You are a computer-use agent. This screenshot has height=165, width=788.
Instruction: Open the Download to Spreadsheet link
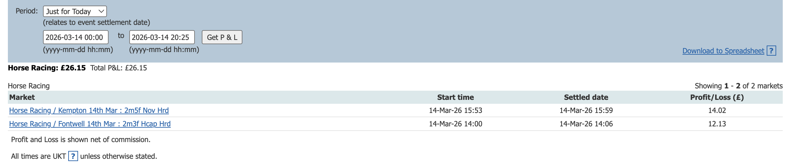tap(723, 51)
